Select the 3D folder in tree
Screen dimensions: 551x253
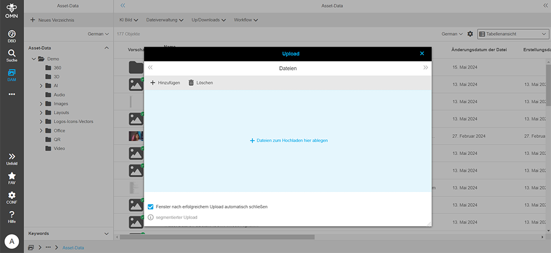56,76
